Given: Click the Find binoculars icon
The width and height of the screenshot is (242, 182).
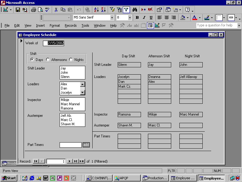Looking at the screenshot, I should [135, 10].
